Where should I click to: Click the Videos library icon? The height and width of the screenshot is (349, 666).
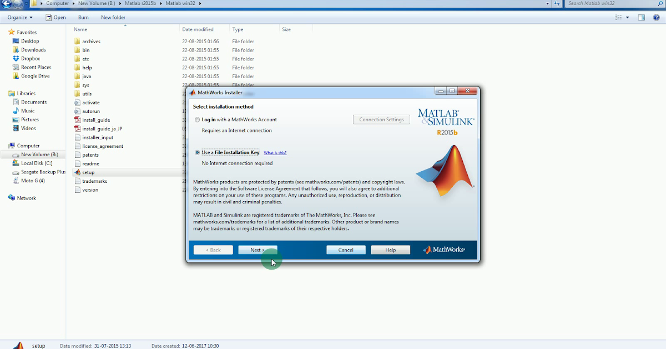16,129
